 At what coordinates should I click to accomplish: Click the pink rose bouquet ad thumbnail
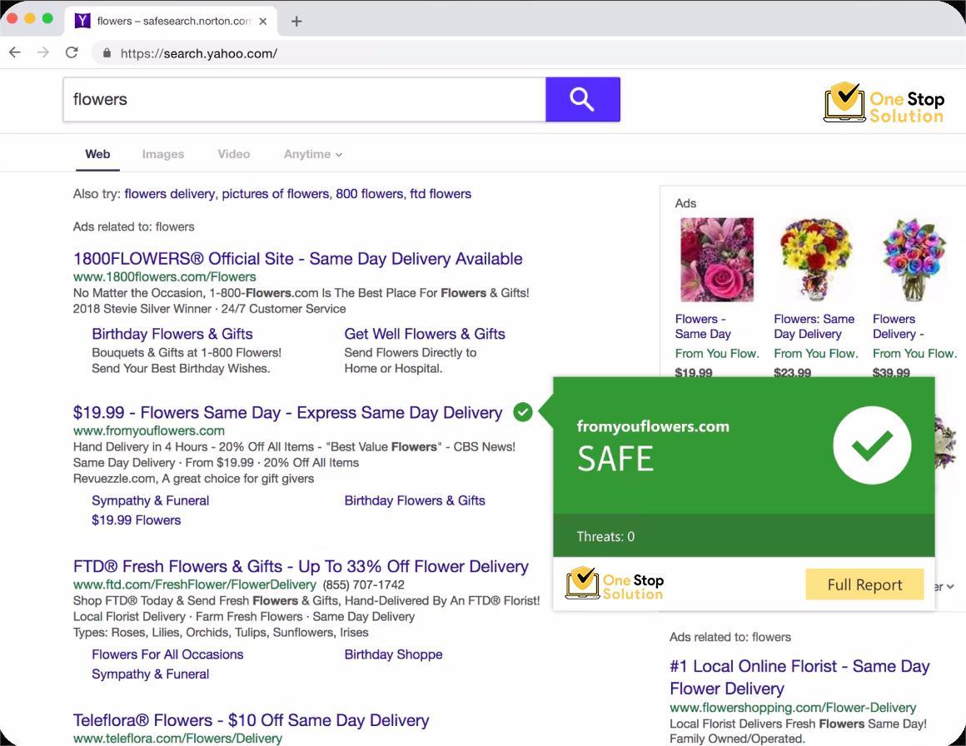tap(717, 260)
